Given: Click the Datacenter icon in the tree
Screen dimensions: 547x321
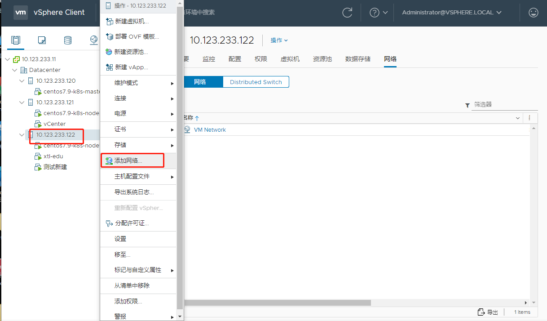Looking at the screenshot, I should click(x=24, y=70).
